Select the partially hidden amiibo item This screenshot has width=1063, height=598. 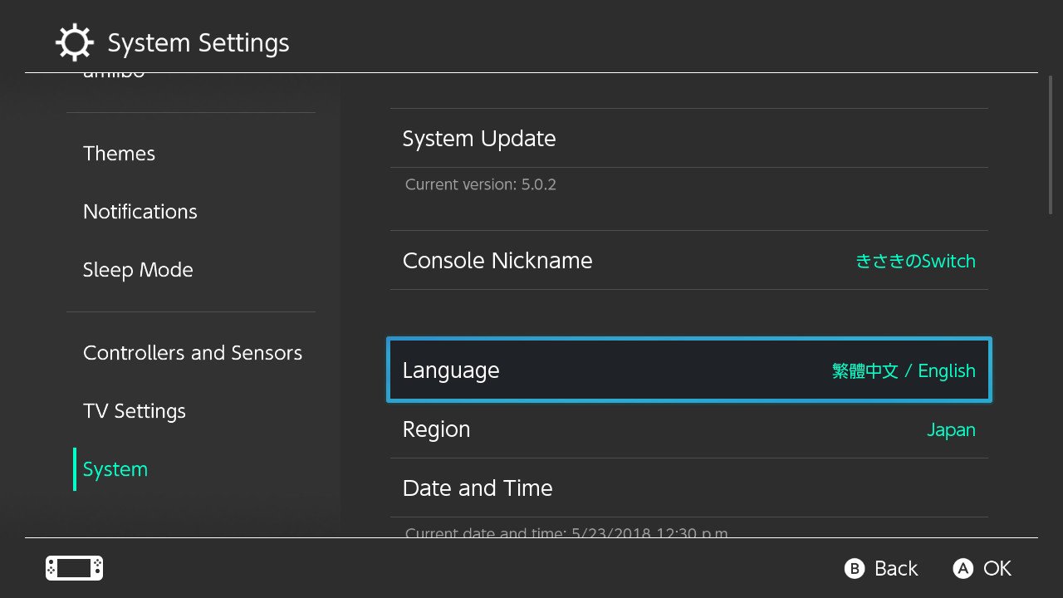(114, 76)
